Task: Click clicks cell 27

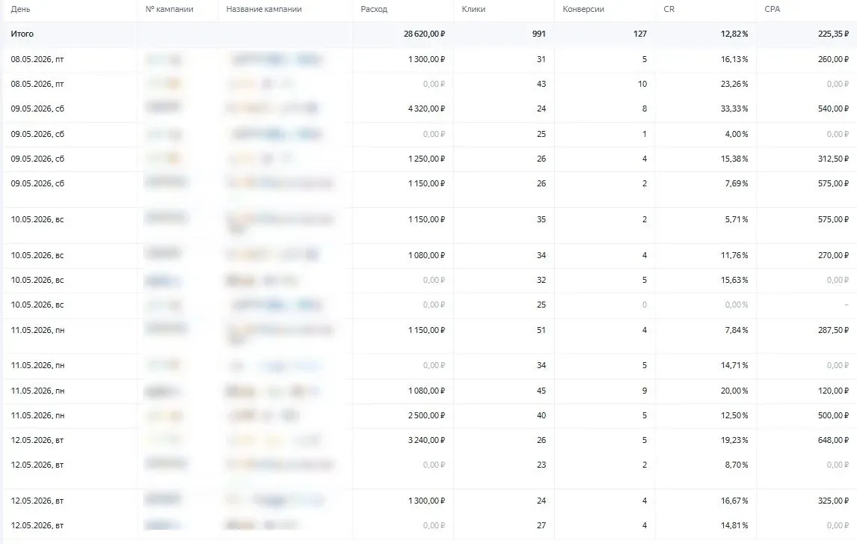Action: pos(541,525)
